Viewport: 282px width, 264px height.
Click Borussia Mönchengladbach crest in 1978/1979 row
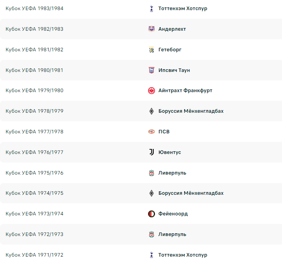pos(151,111)
